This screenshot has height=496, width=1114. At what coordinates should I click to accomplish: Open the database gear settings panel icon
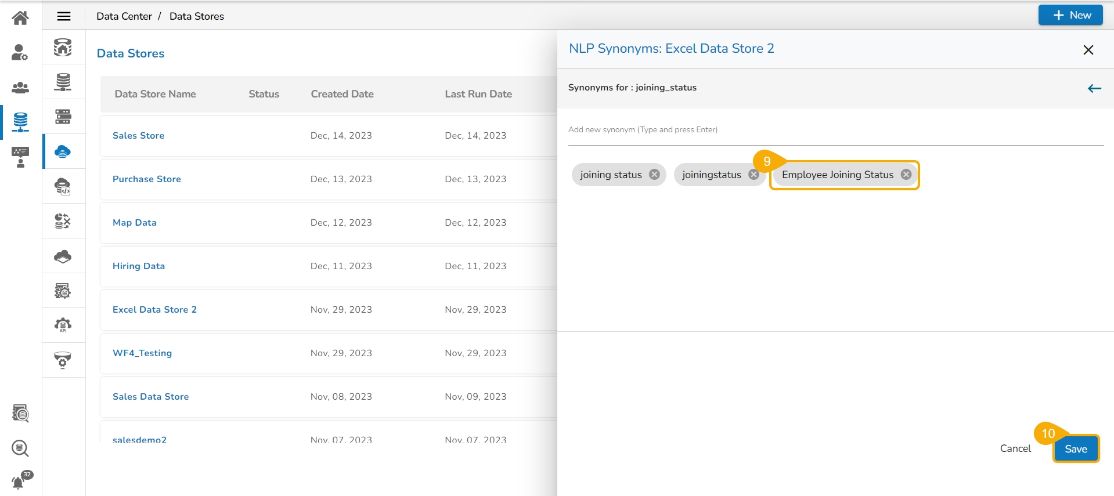coord(63,291)
